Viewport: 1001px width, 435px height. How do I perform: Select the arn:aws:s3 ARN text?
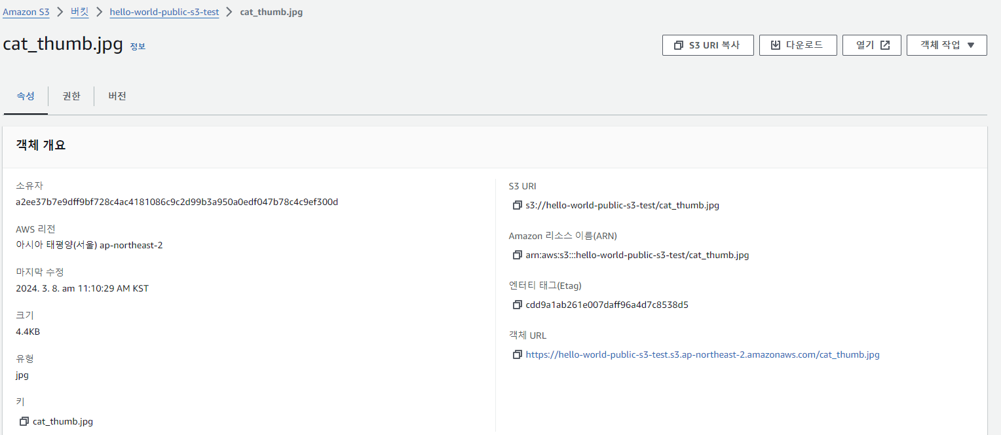(x=637, y=255)
